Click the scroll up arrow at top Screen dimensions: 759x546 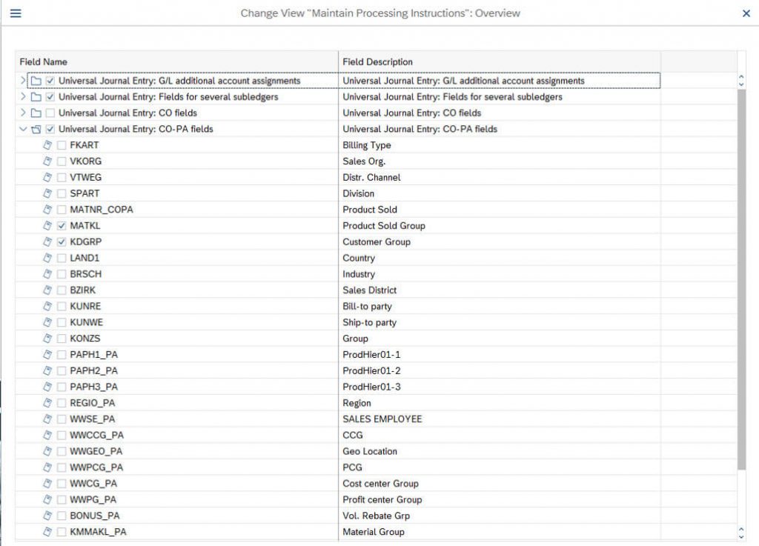[741, 77]
